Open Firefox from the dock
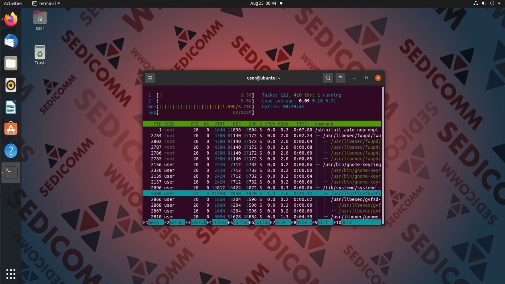 [x=11, y=19]
